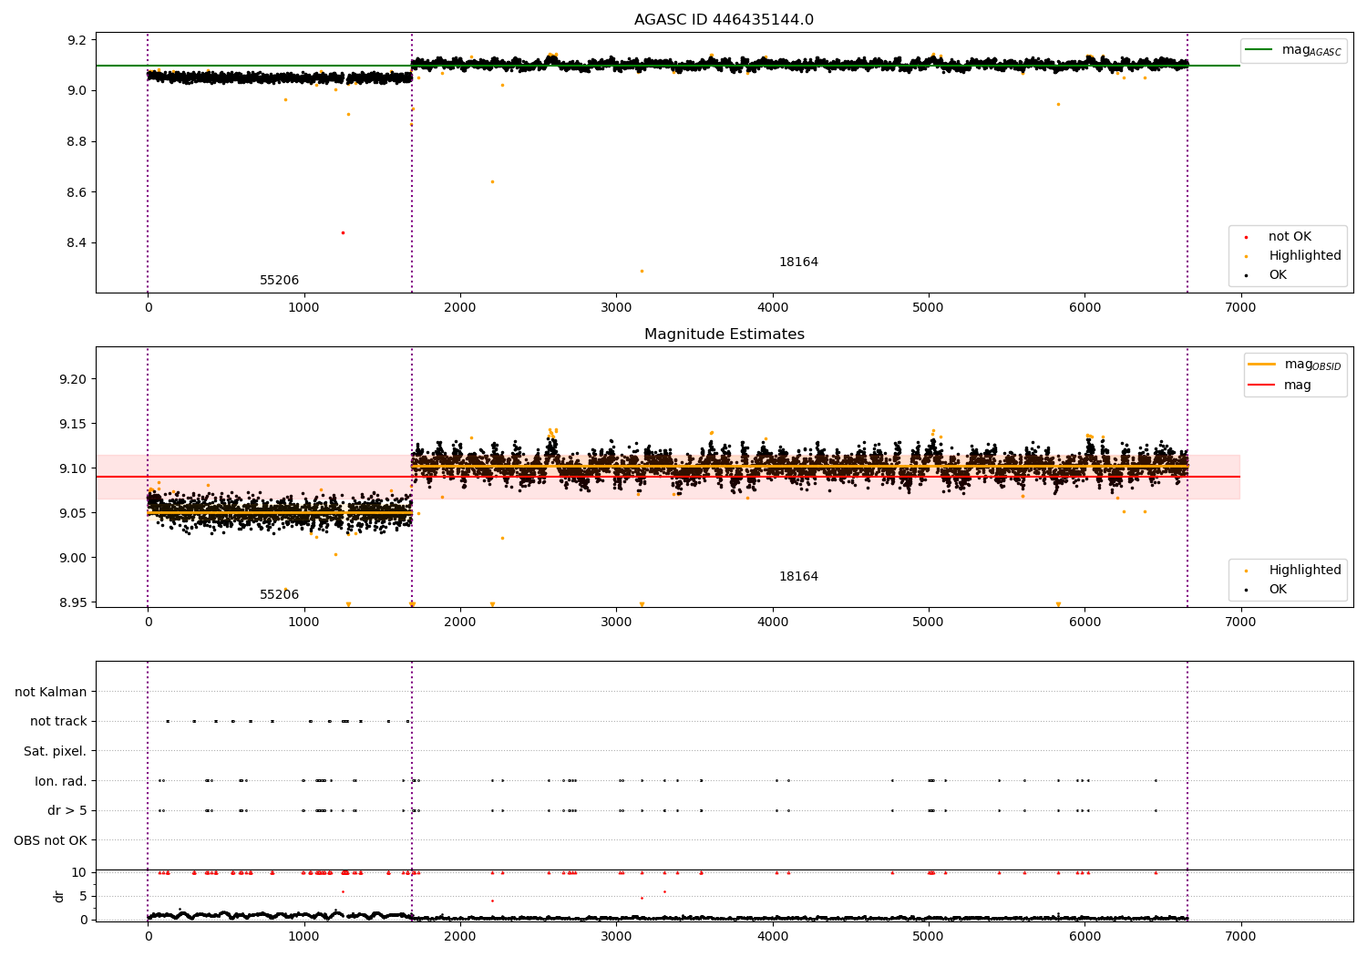Select the 'Highlighted' legend entry in top panel
The width and height of the screenshot is (1367, 957).
[x=1304, y=256]
